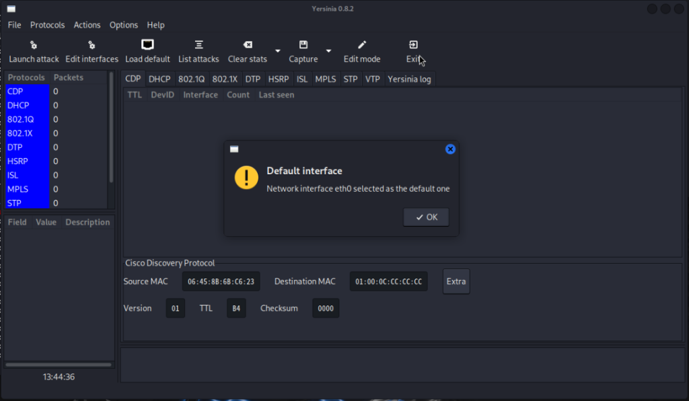This screenshot has width=689, height=401.
Task: Select the HSRP row in Protocols list
Action: click(x=56, y=161)
